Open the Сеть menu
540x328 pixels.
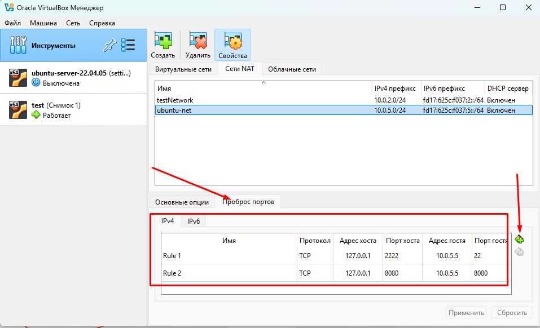coord(73,23)
